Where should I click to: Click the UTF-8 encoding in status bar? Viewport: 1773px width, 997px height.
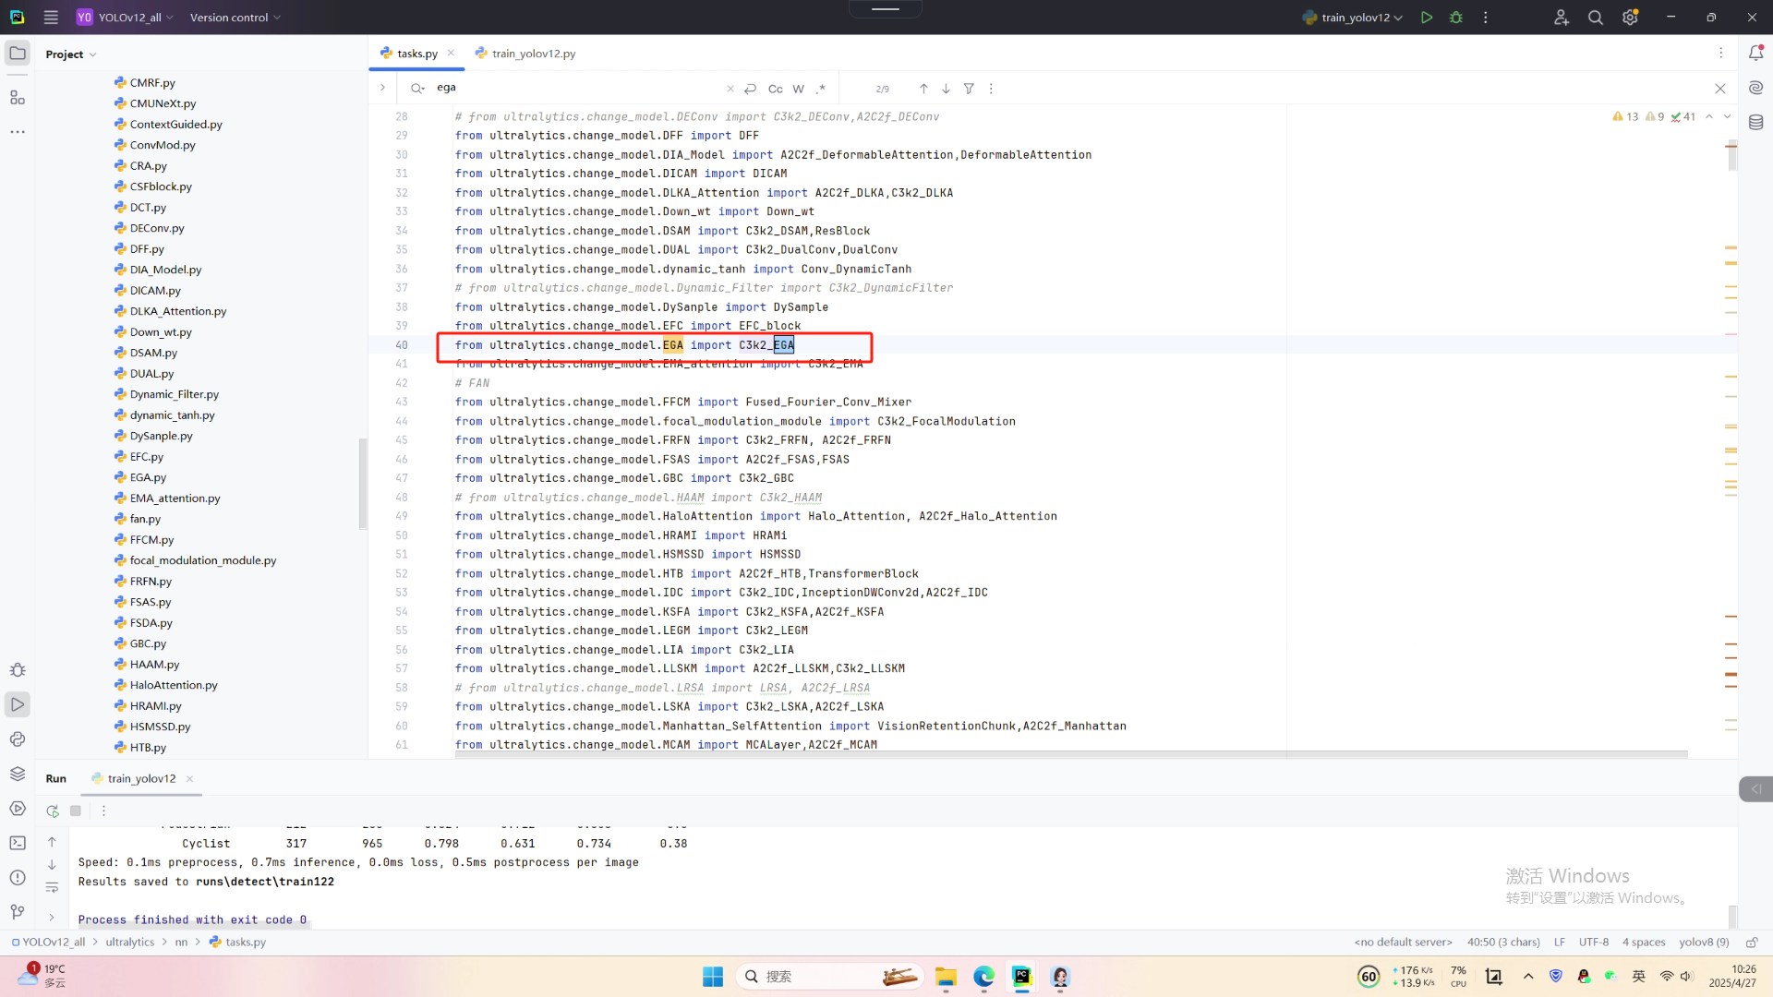[1593, 943]
